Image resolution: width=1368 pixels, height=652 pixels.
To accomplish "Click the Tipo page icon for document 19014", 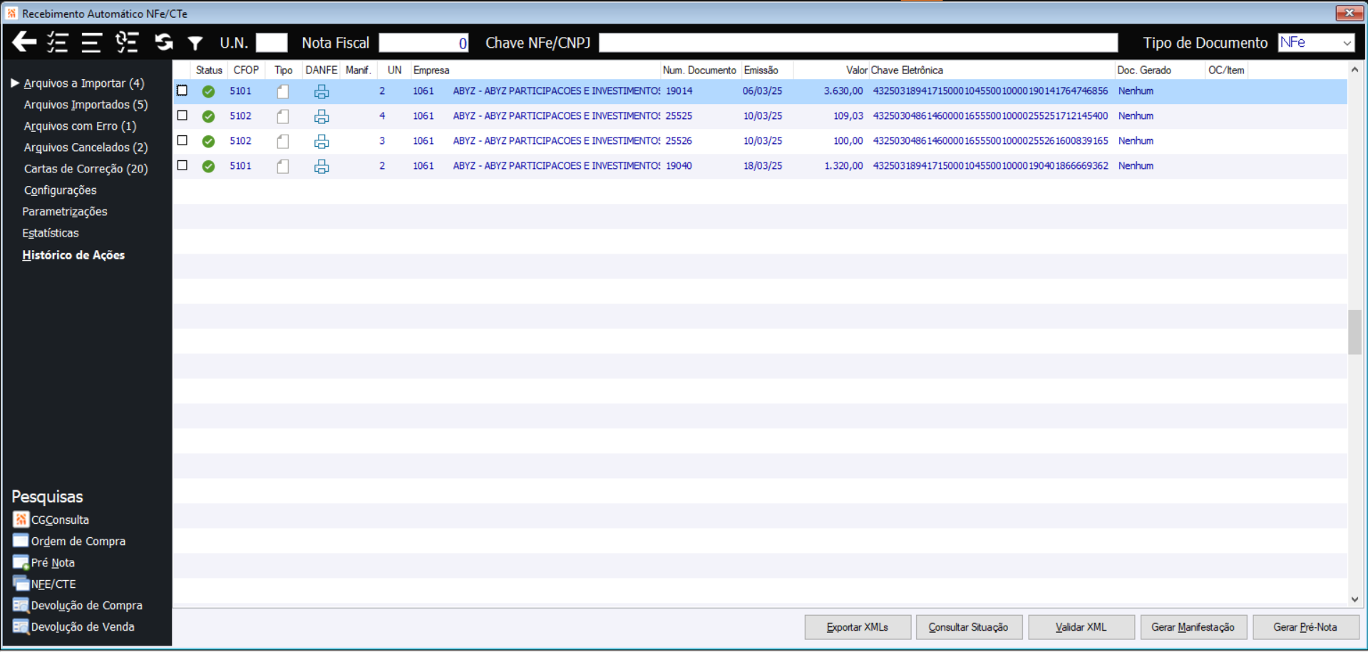I will (x=283, y=91).
